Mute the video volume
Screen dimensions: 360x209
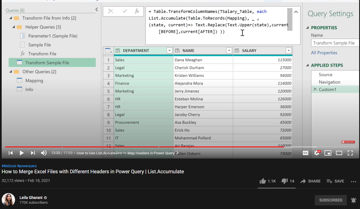(44, 153)
